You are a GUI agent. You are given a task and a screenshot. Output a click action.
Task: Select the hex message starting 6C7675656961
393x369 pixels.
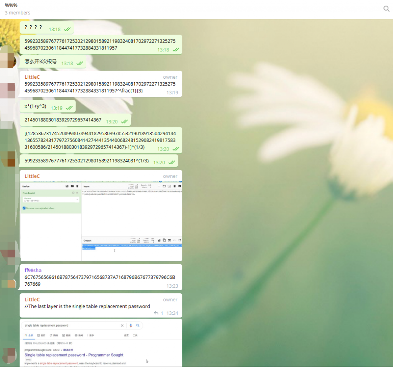pos(101,278)
